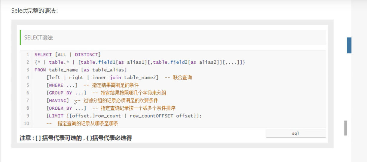Screen dimensions: 367x162
Task: Click the bold 注意 bracket note text
Action: click(76, 138)
